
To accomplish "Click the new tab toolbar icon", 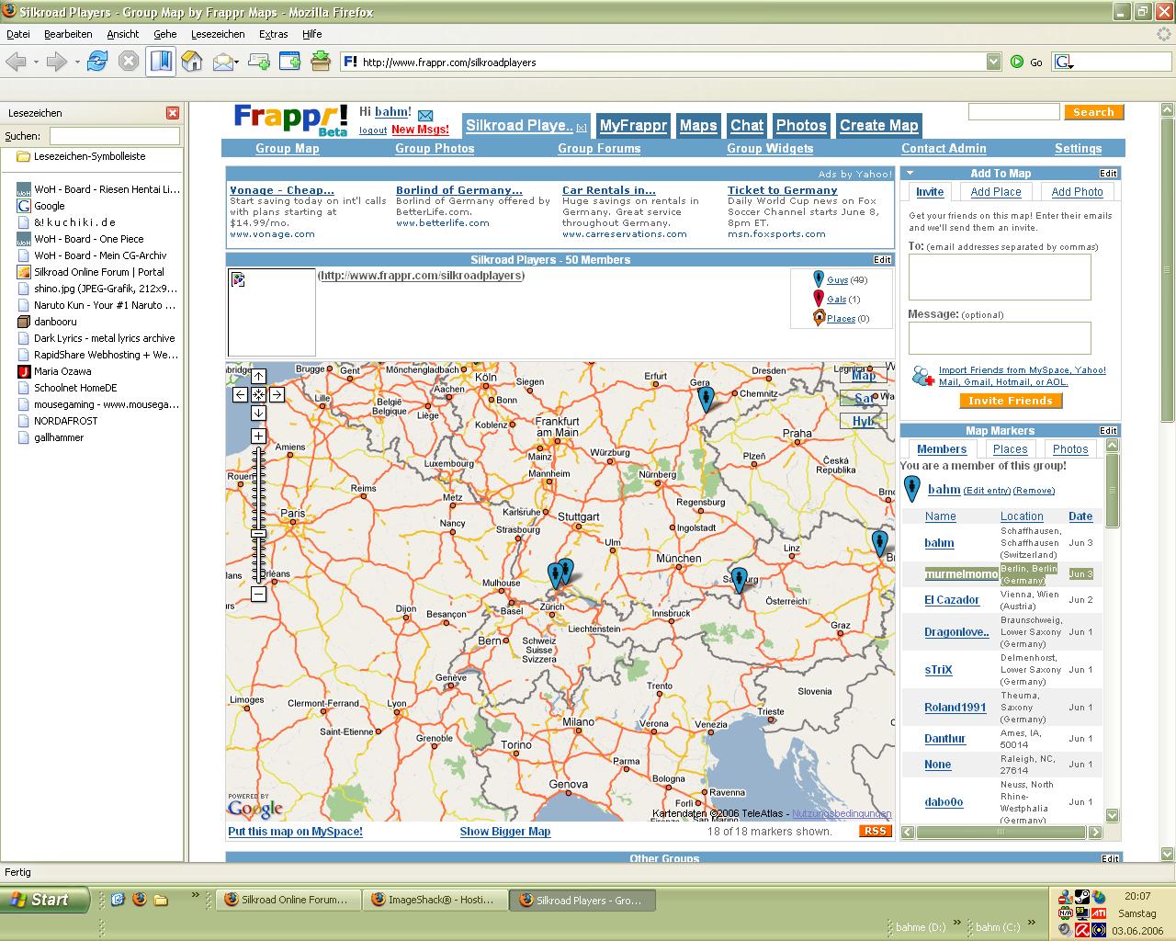I will point(259,62).
